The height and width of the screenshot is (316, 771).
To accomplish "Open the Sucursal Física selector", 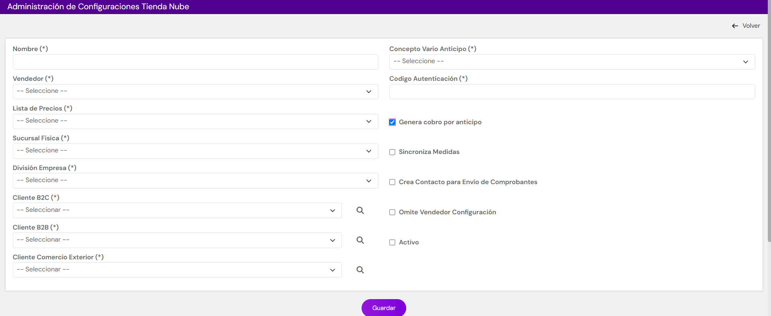I will point(195,151).
